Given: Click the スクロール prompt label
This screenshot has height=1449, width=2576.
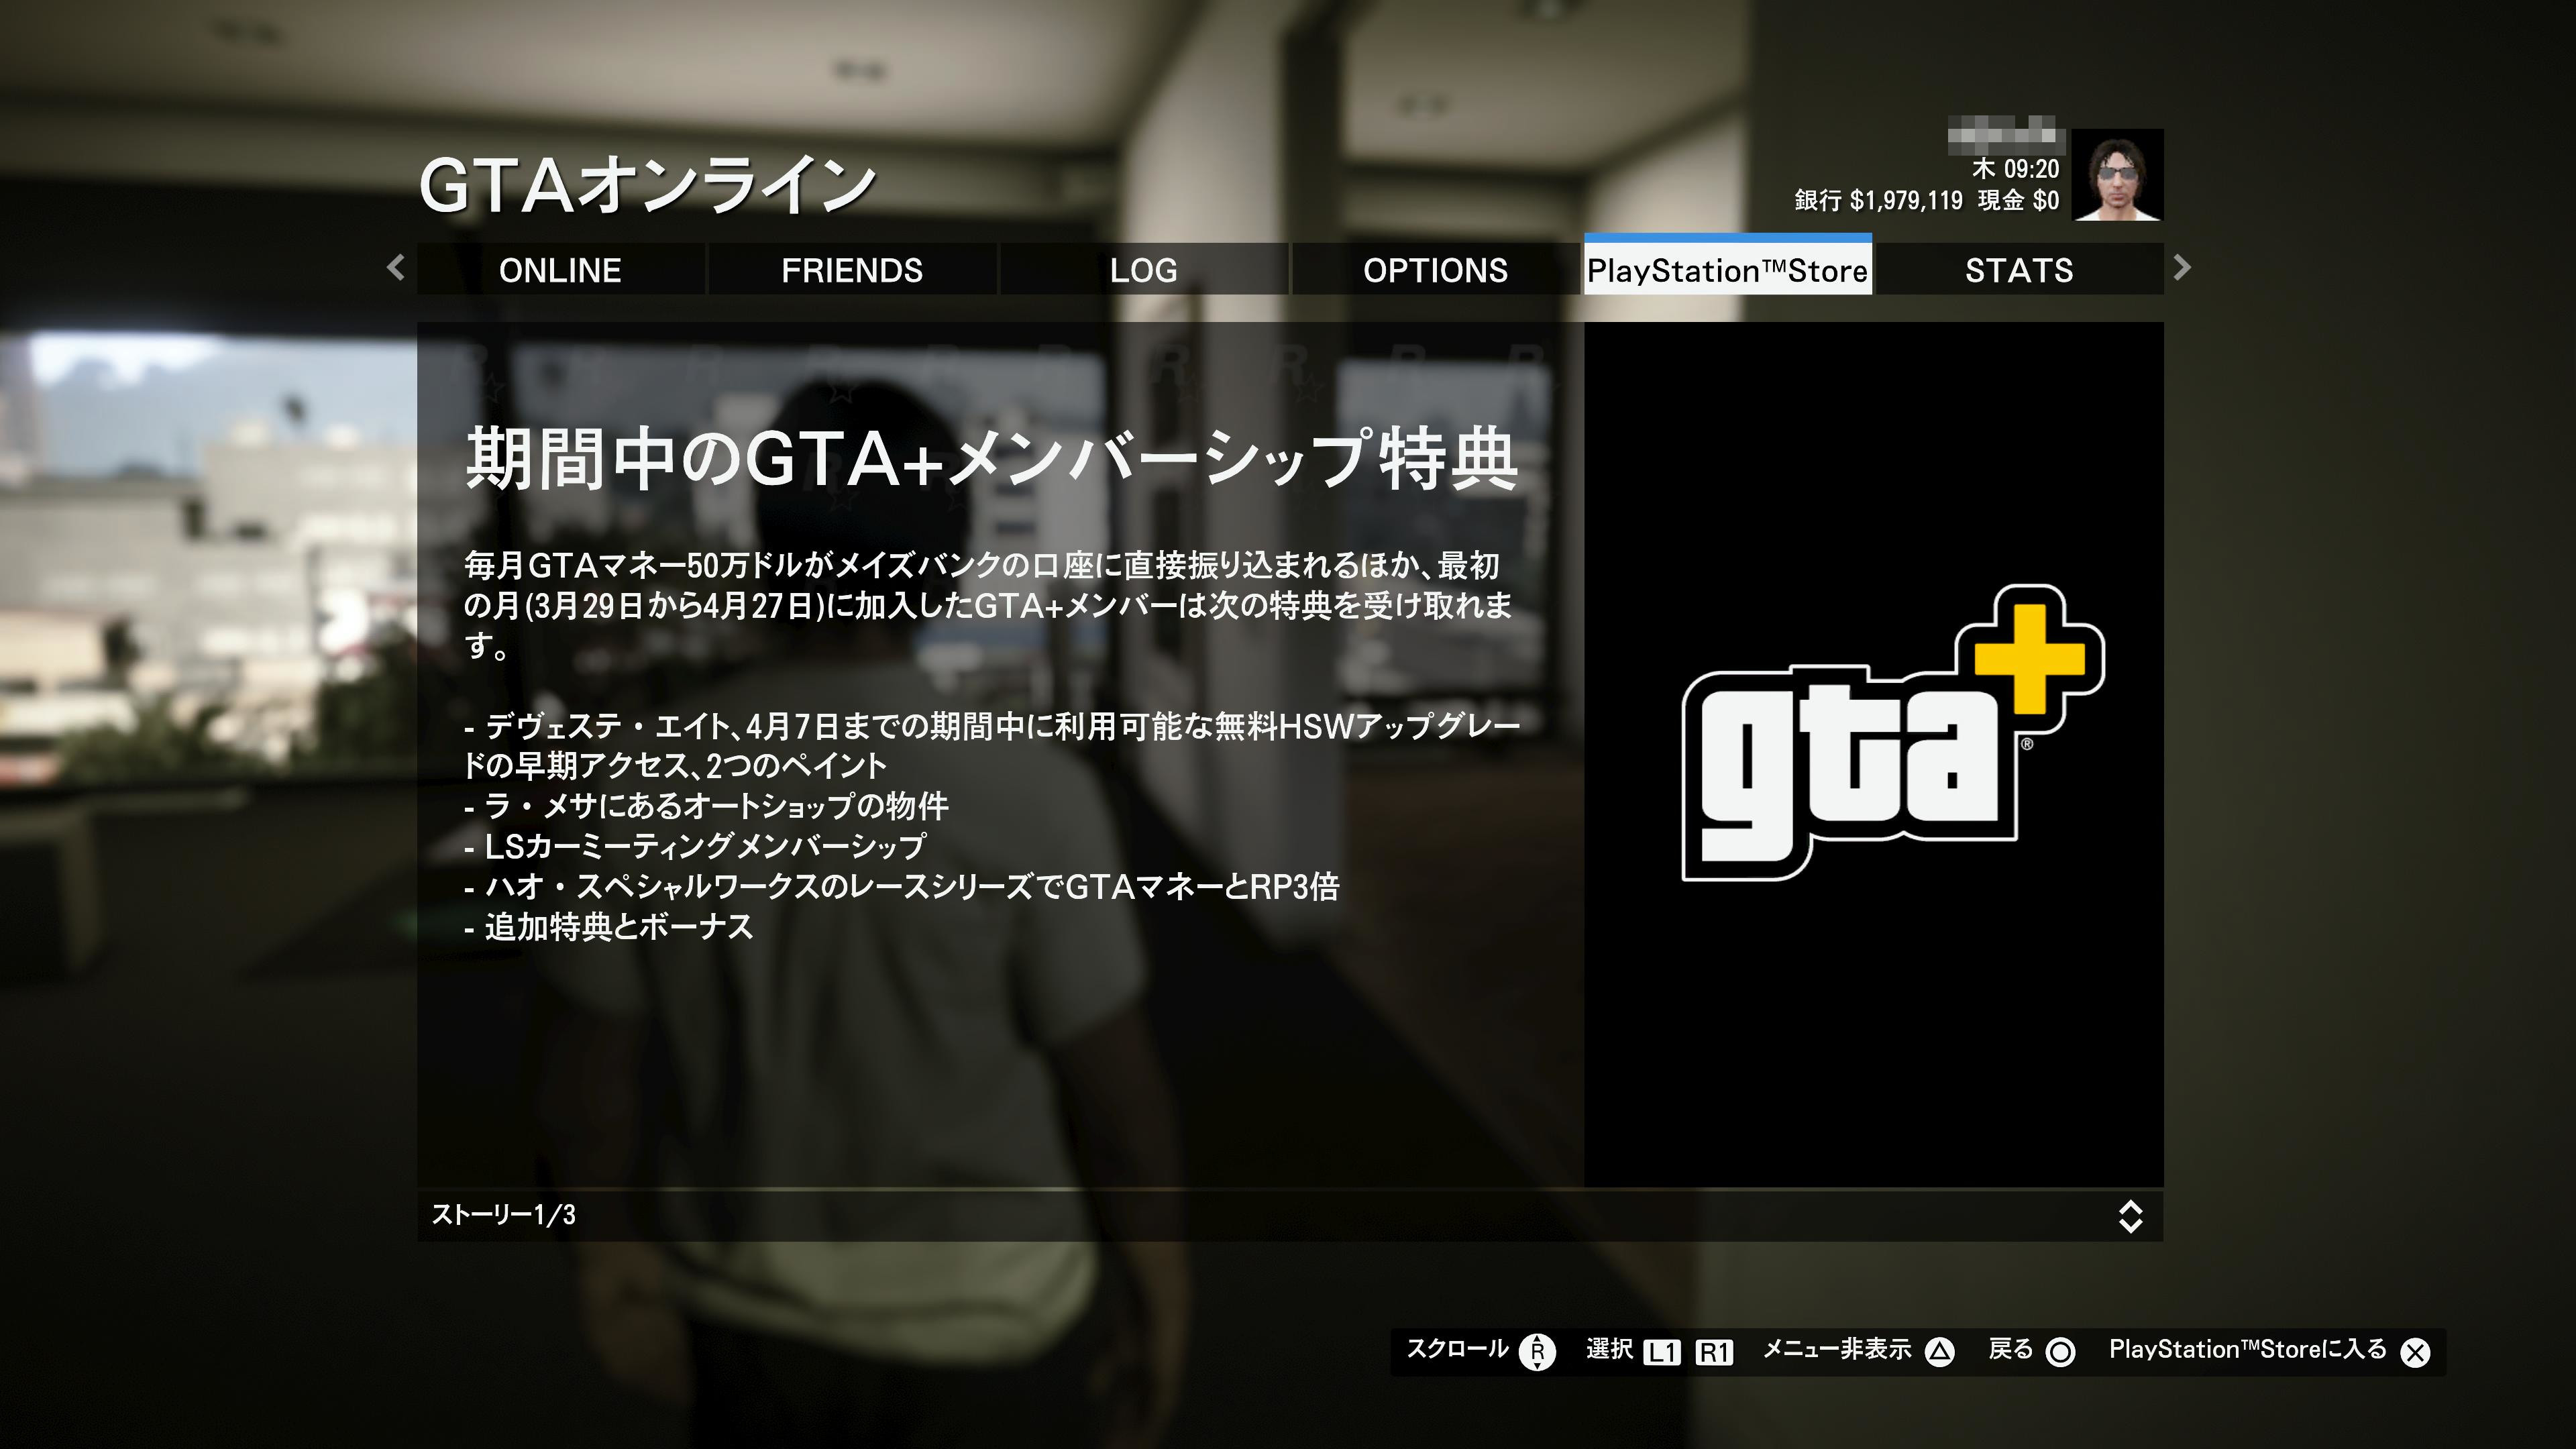Looking at the screenshot, I should (x=1457, y=1349).
